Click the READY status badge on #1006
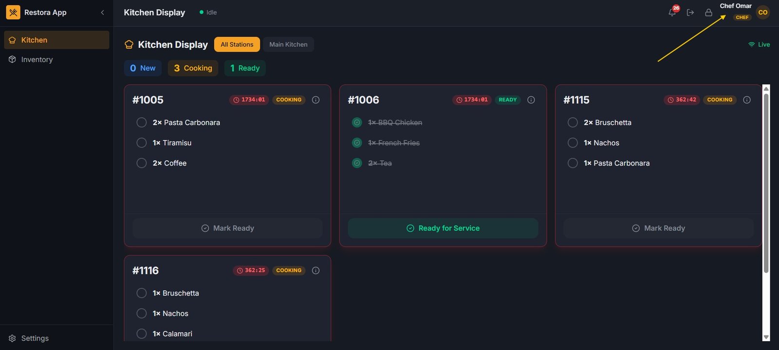The height and width of the screenshot is (350, 779). tap(508, 100)
